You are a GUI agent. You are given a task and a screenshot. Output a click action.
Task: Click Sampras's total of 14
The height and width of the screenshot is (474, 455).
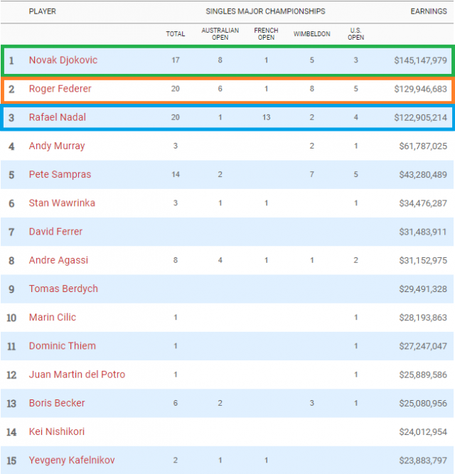(176, 174)
